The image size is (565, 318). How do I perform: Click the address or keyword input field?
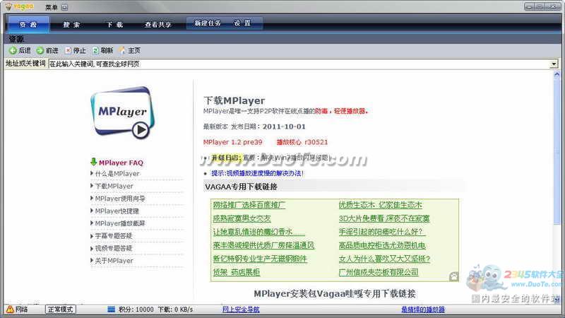(299, 64)
